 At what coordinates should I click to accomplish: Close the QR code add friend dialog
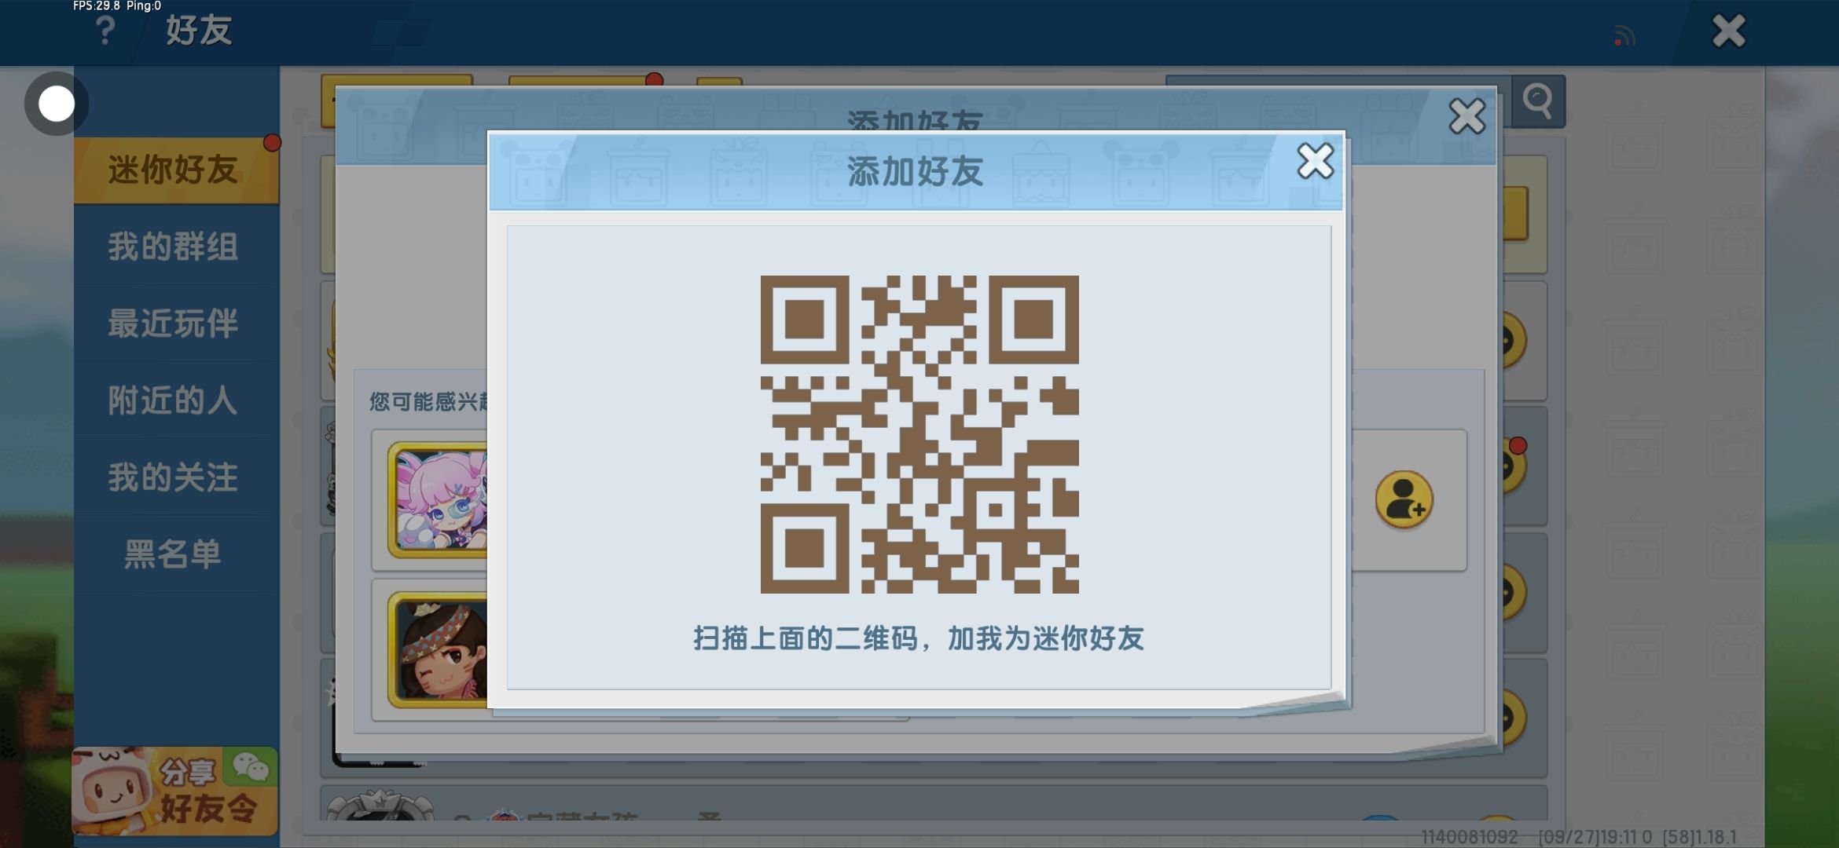1315,162
